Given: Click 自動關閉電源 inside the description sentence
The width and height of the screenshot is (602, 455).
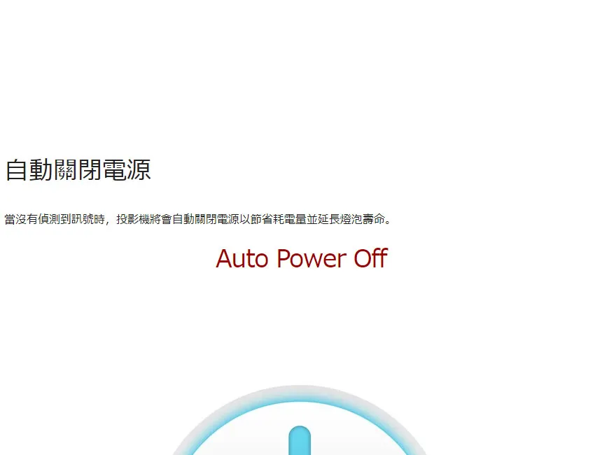Looking at the screenshot, I should tap(206, 219).
